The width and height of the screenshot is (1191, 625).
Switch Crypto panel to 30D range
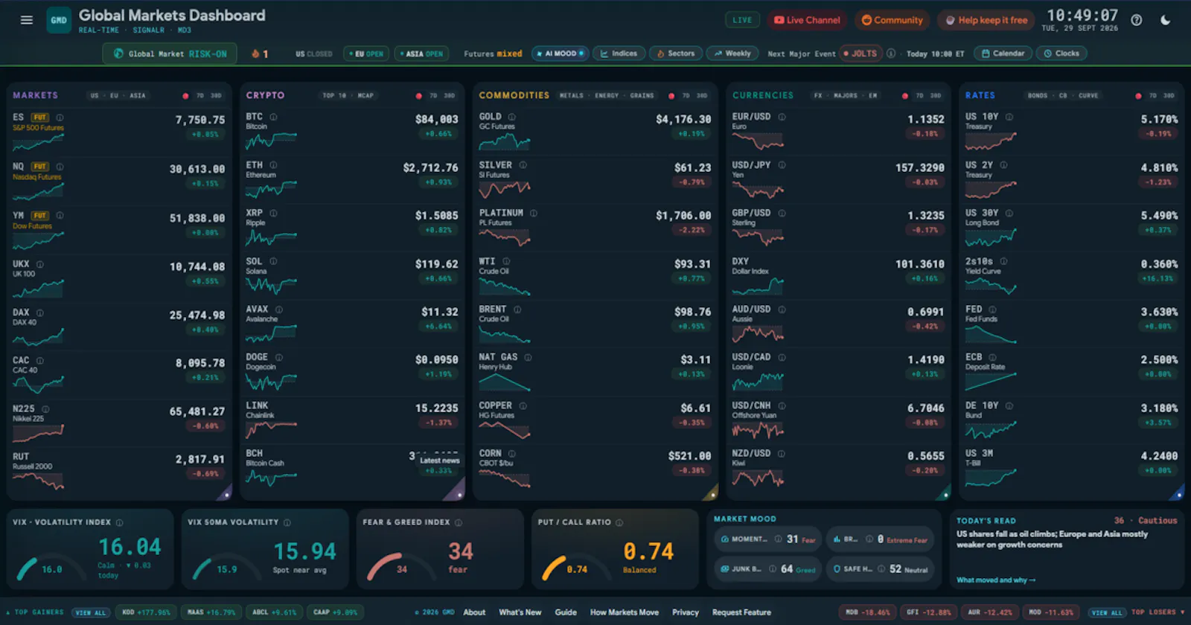pos(450,96)
